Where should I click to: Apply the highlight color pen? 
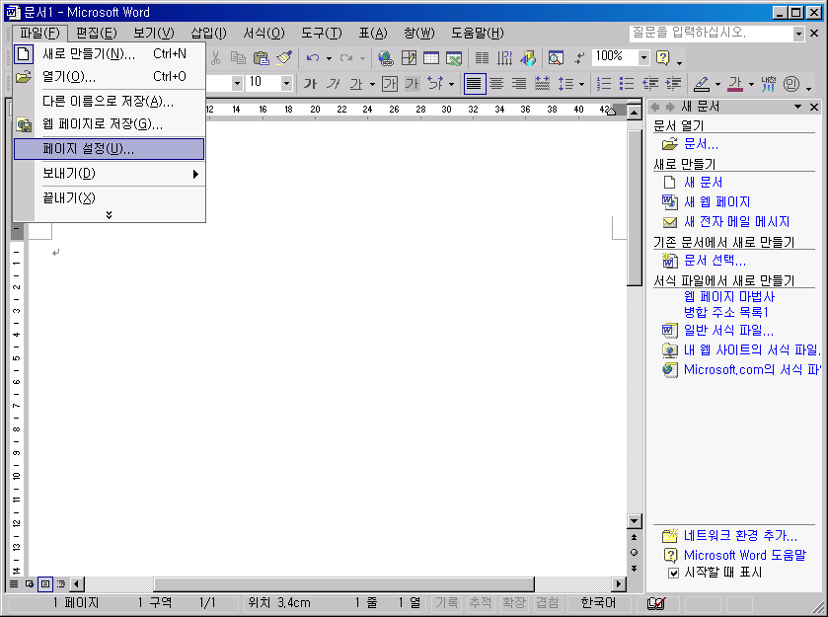[x=702, y=84]
